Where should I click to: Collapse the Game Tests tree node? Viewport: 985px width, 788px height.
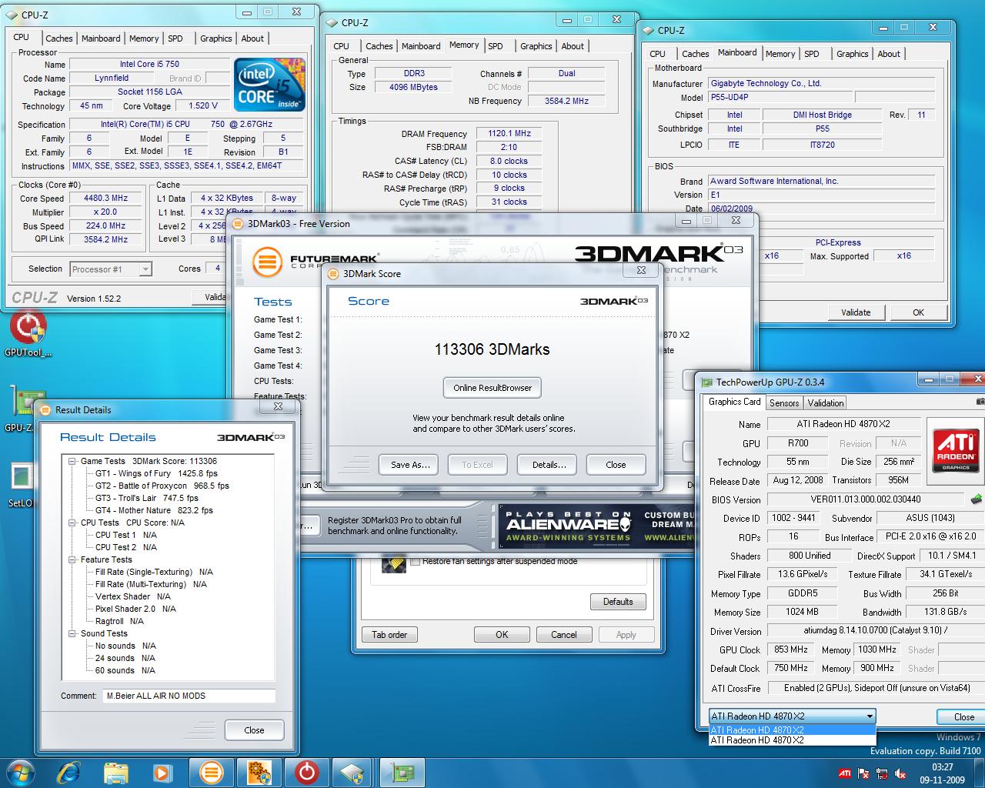(72, 461)
